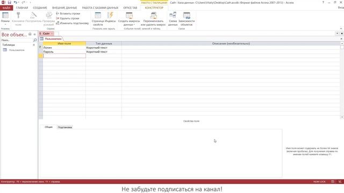Image resolution: width=344 pixels, height=193 pixels.
Task: Click the Redo arrow icon
Action: (23, 2)
